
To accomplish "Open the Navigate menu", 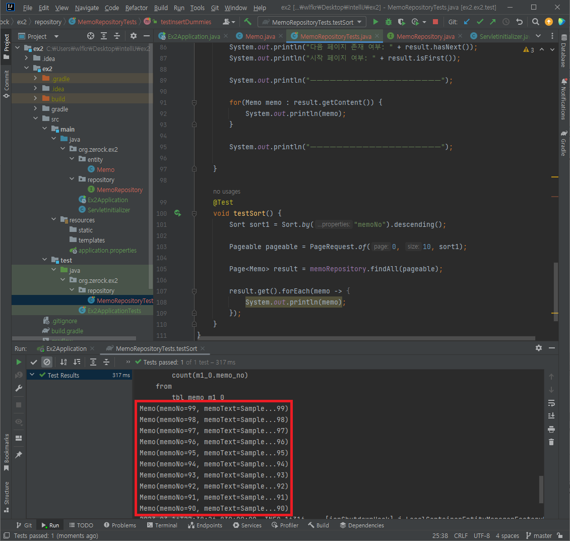I will pos(87,8).
